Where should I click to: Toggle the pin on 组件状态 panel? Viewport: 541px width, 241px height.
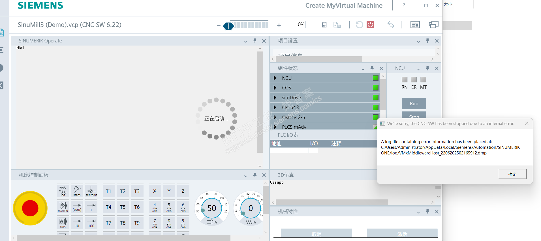372,68
